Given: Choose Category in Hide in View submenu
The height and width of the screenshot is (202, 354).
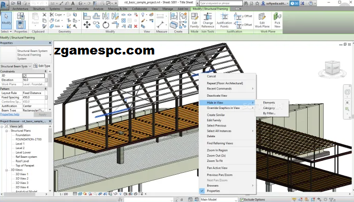Looking at the screenshot, I should coord(269,108).
